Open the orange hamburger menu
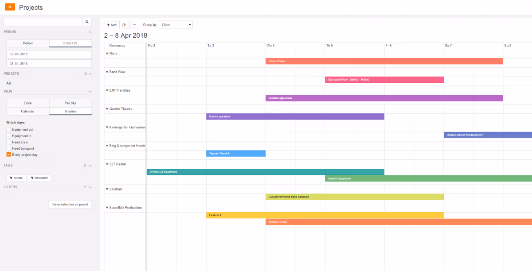The image size is (532, 271). coord(10,7)
